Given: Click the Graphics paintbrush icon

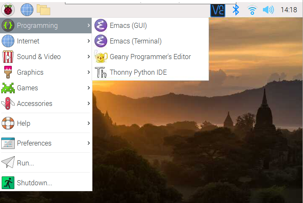Looking at the screenshot, I should 8,72.
